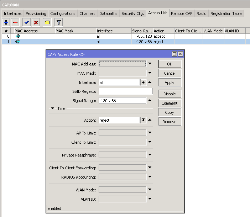The width and height of the screenshot is (250, 217).
Task: Click the red X Disable icon
Action: click(36, 22)
